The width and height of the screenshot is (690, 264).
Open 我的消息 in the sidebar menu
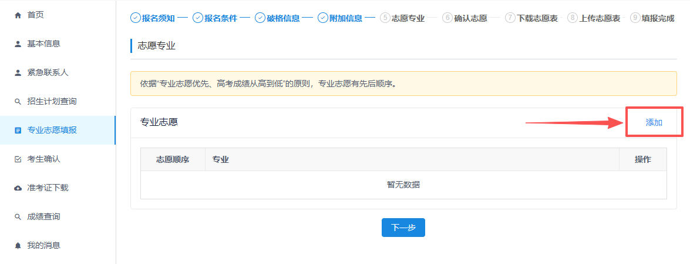click(43, 245)
